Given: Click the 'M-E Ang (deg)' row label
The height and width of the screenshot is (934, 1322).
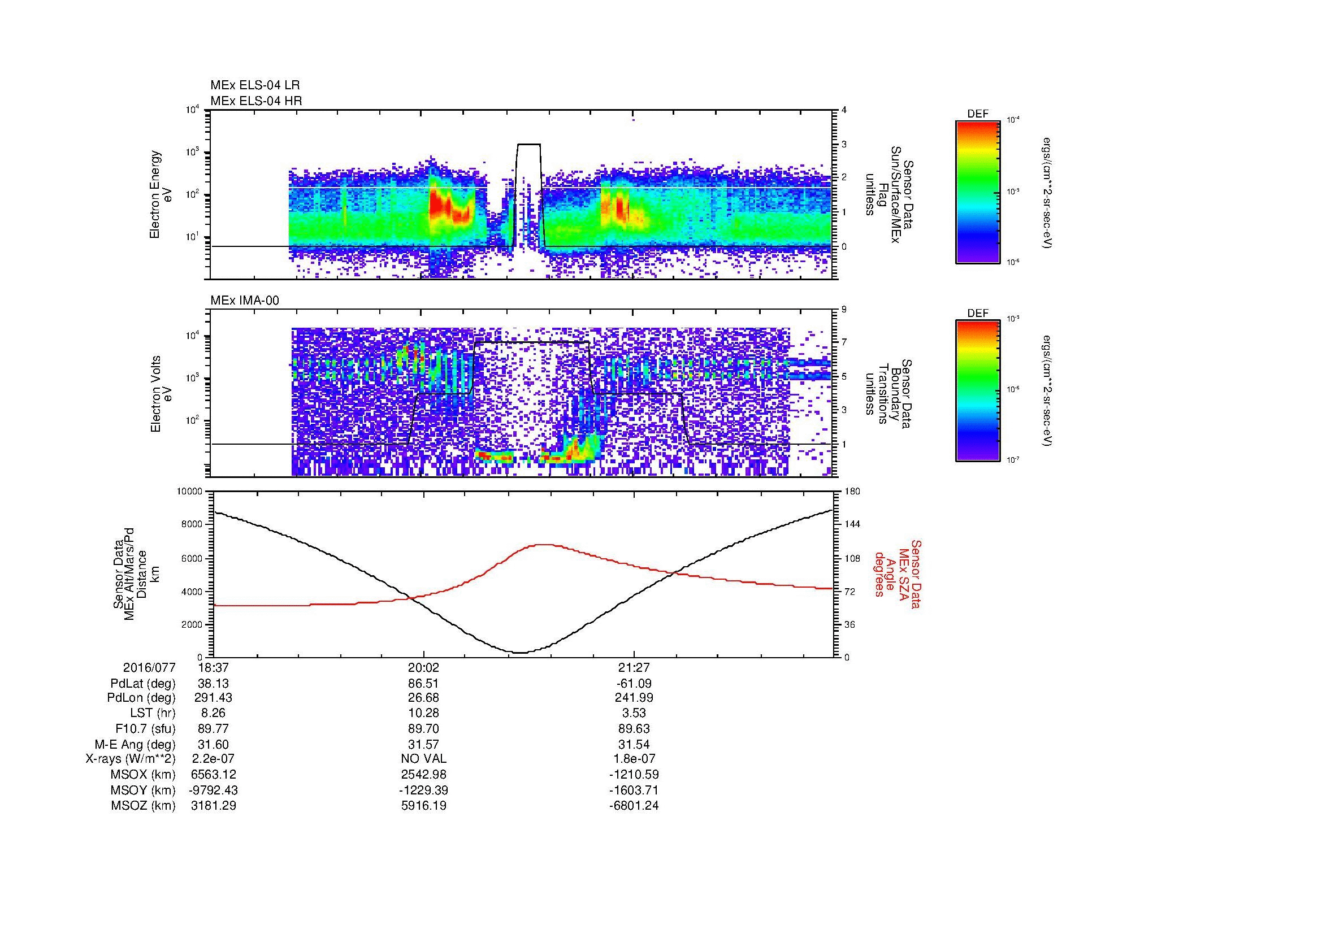Looking at the screenshot, I should click(135, 744).
